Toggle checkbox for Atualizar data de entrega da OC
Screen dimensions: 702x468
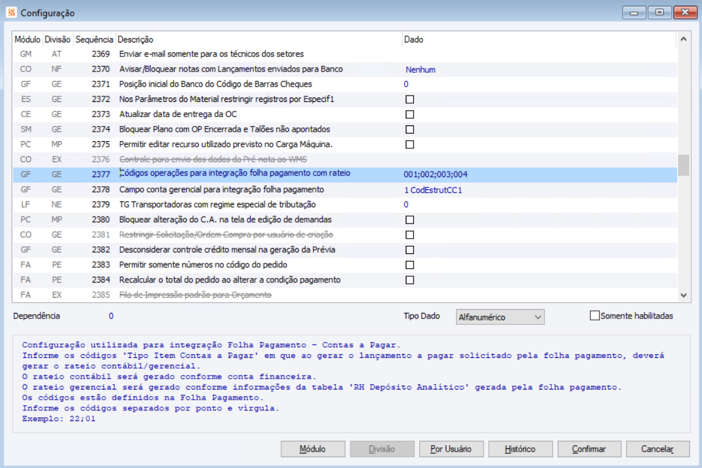409,115
